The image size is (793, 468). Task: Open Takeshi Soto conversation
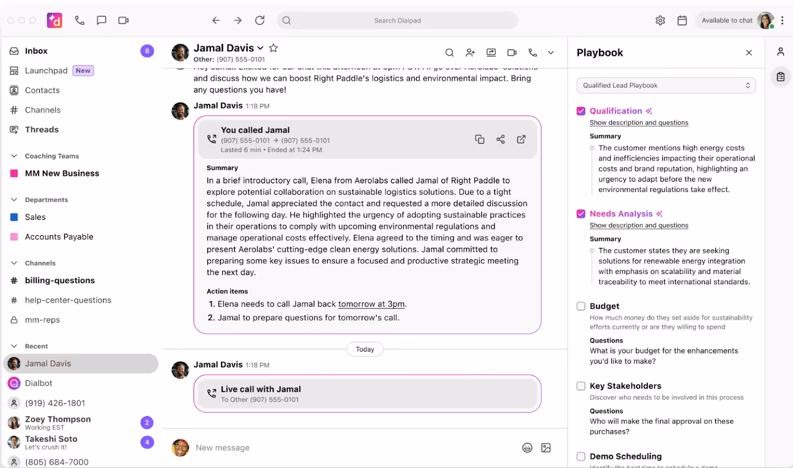(81, 442)
